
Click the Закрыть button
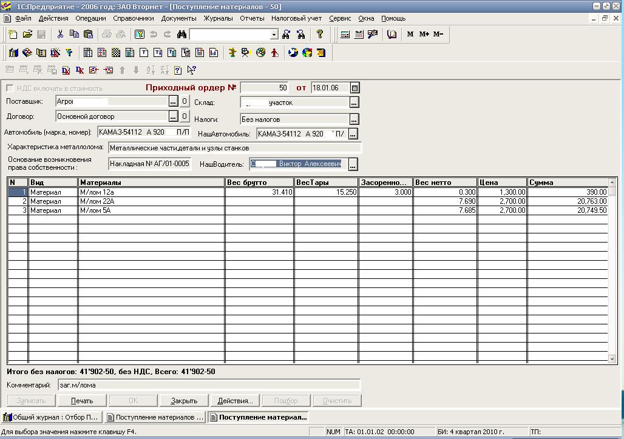coord(184,401)
